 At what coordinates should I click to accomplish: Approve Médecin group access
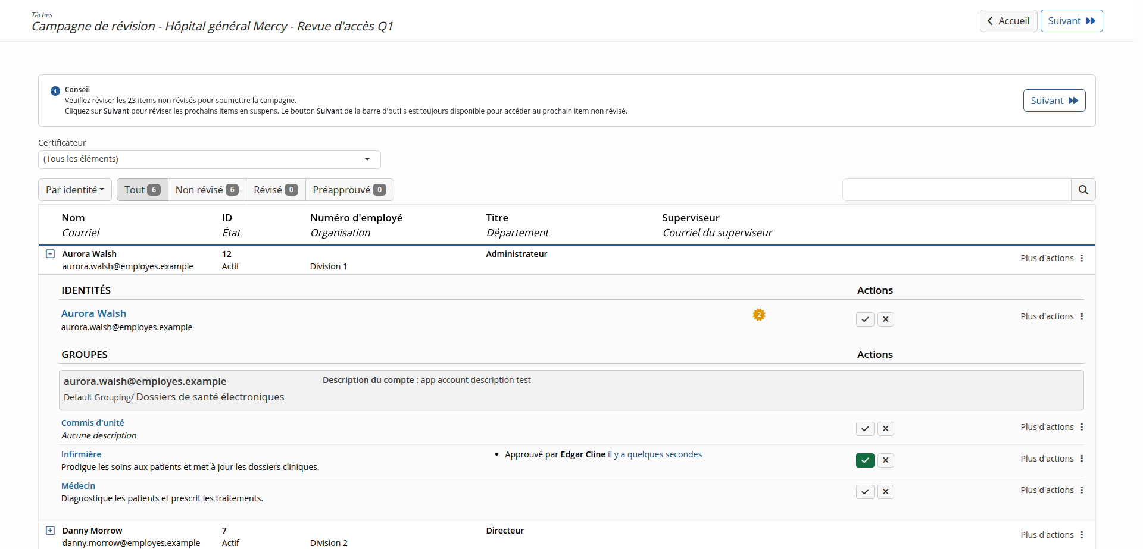point(865,492)
